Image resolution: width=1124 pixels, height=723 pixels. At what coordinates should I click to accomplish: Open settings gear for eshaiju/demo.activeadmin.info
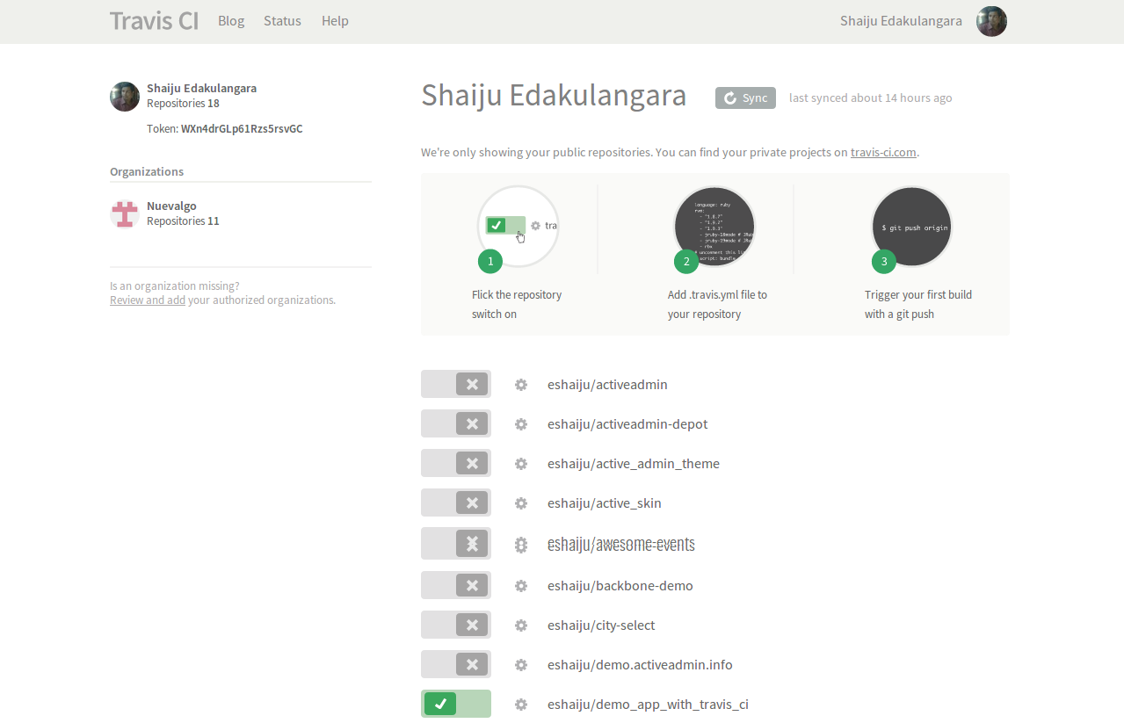tap(520, 664)
